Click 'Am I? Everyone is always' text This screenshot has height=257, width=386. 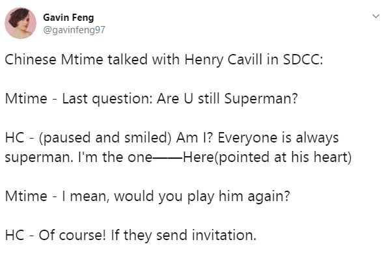[x=258, y=137]
